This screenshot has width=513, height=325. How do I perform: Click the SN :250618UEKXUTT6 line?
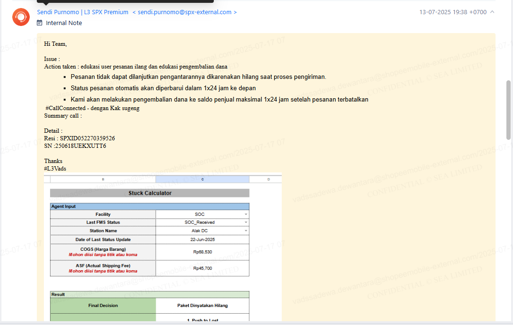[75, 146]
